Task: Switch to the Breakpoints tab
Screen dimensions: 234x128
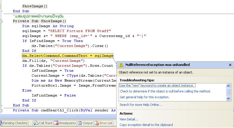Action: (x=65, y=123)
